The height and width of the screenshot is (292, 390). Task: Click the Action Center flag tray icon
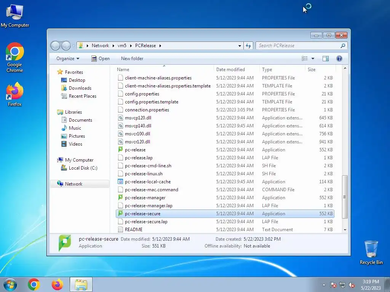point(333,285)
